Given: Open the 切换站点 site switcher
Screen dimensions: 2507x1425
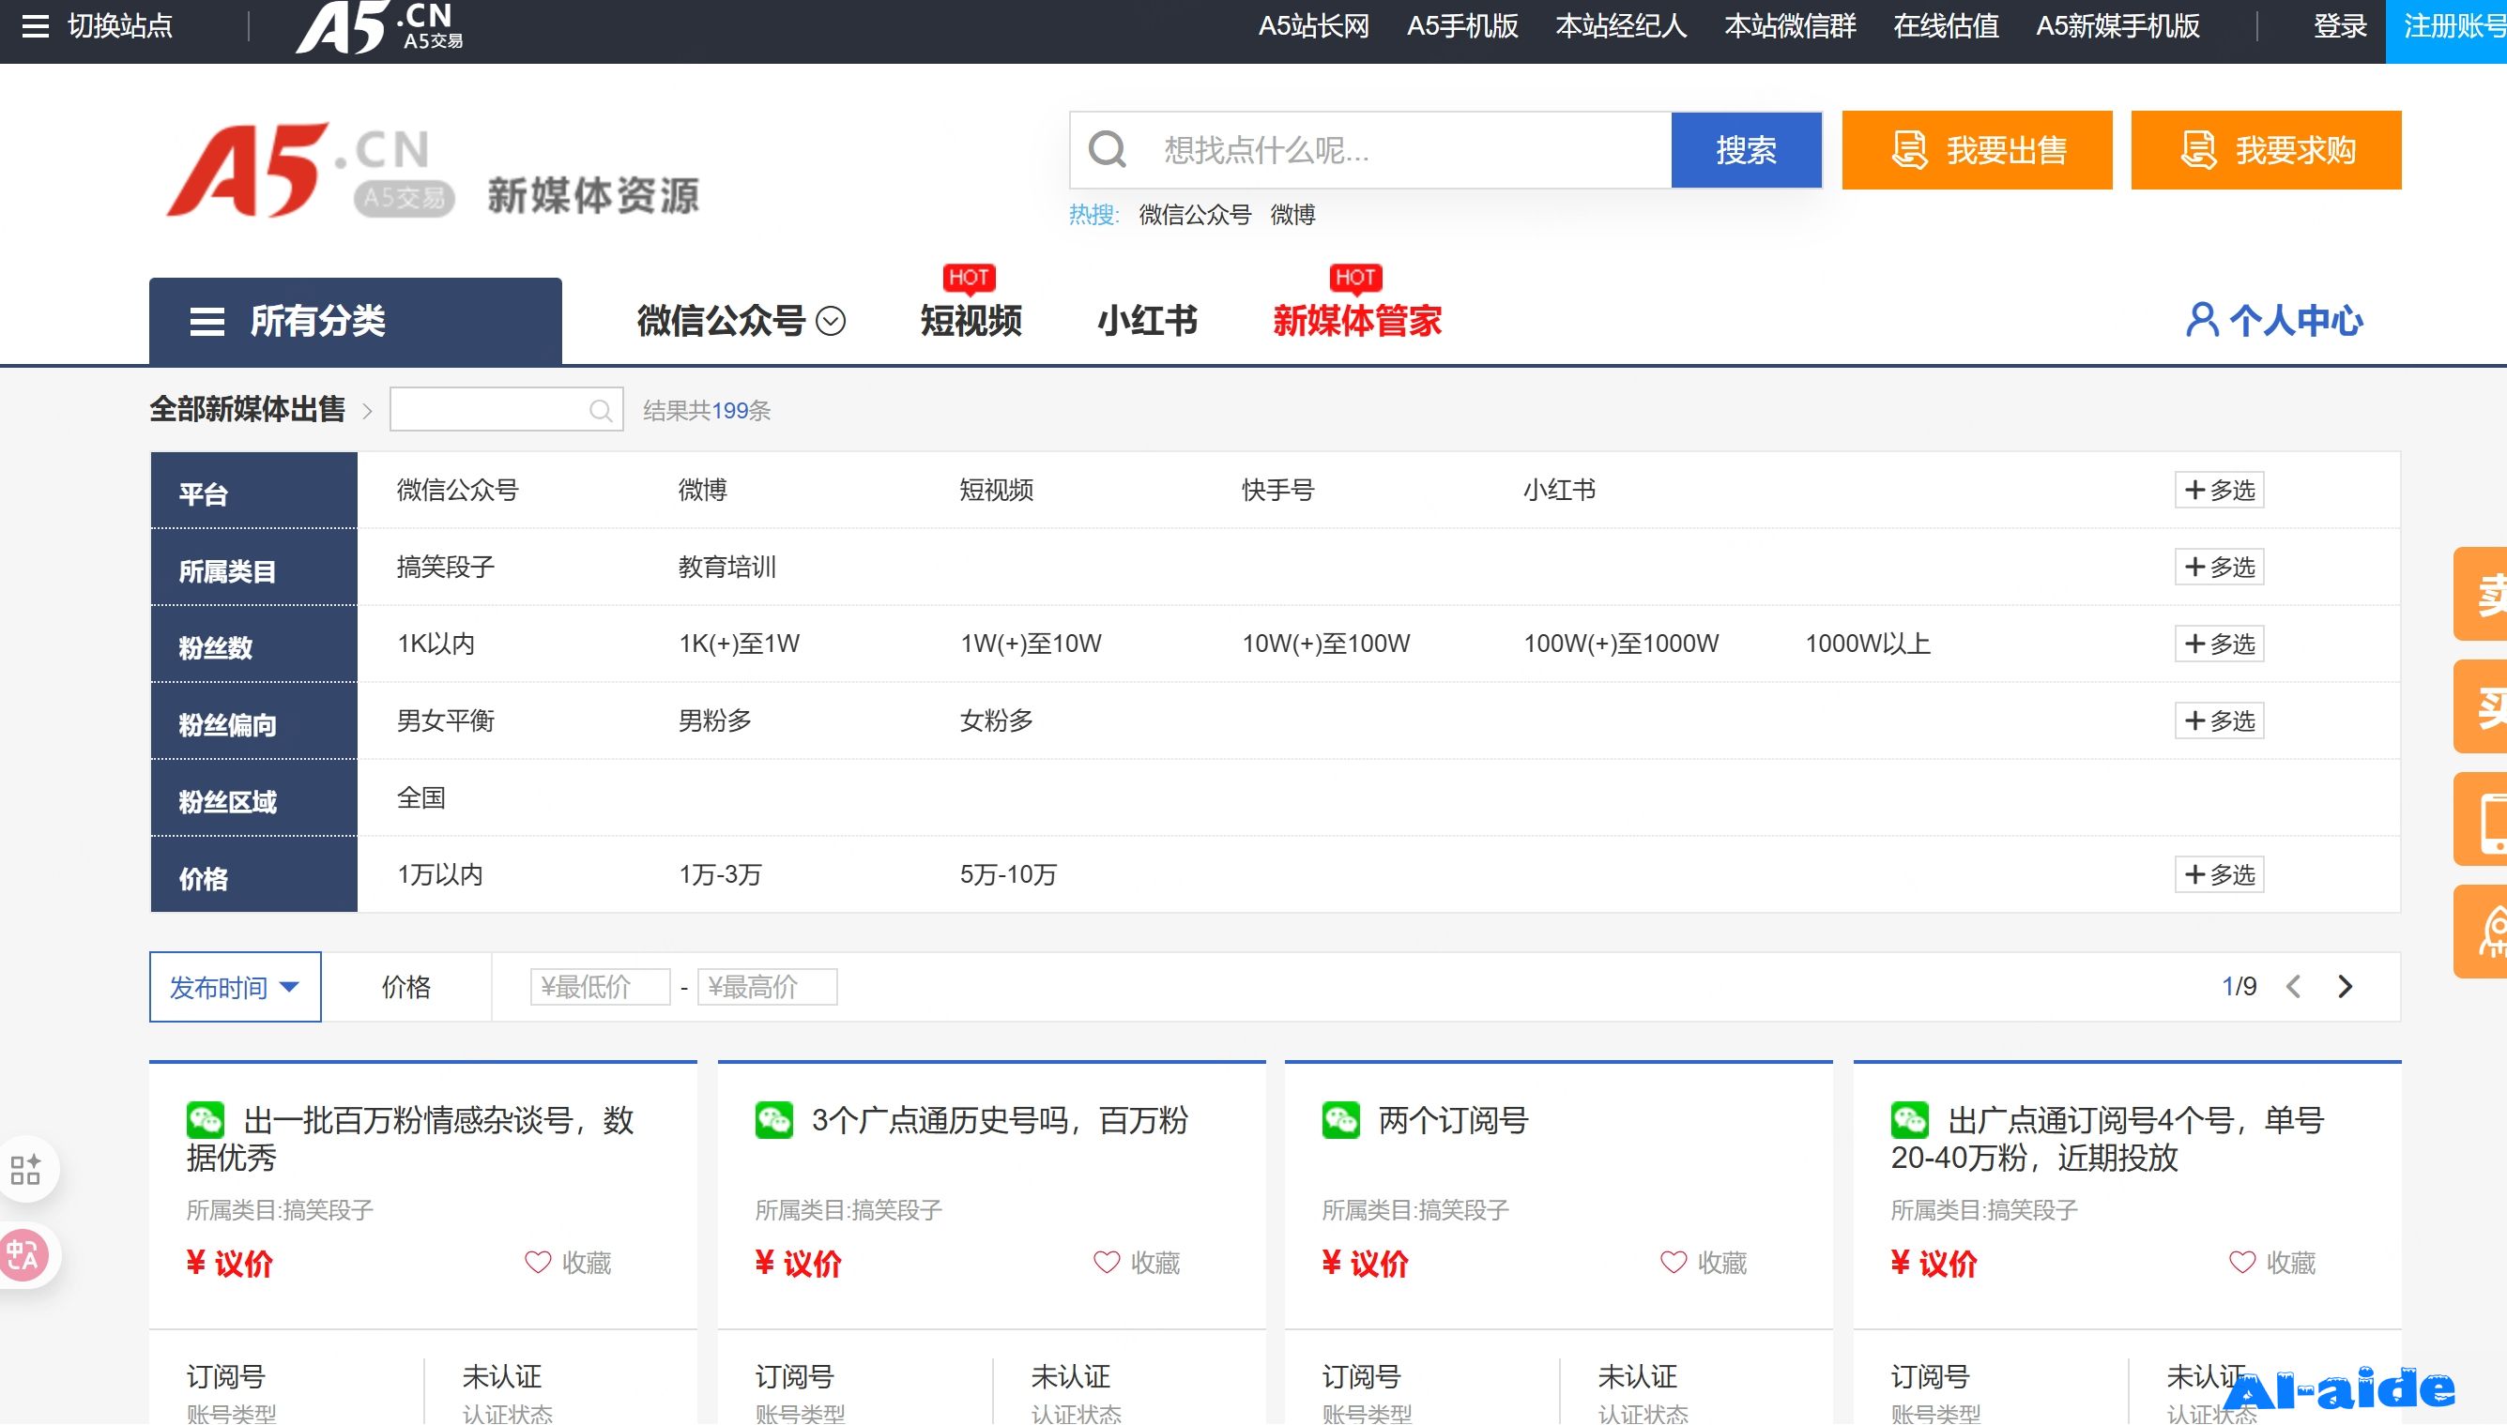Looking at the screenshot, I should (x=120, y=25).
